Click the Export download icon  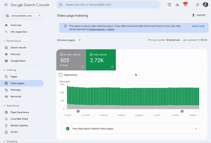193,15
